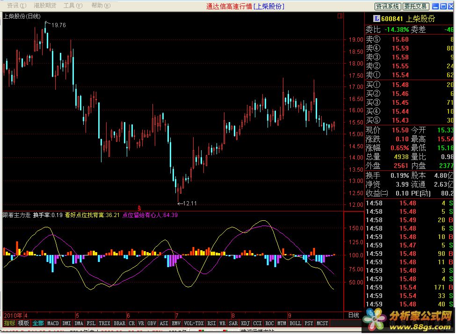Image resolution: width=456 pixels, height=334 pixels.
Task: Click the 19.76 high price annotation
Action: coord(58,25)
